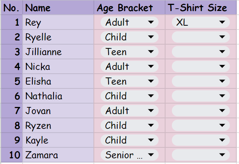Select the cell with name Nathalia
Screen dimensions: 239x164
tap(58, 96)
